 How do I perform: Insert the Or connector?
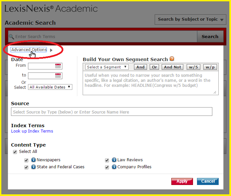[x=154, y=67]
